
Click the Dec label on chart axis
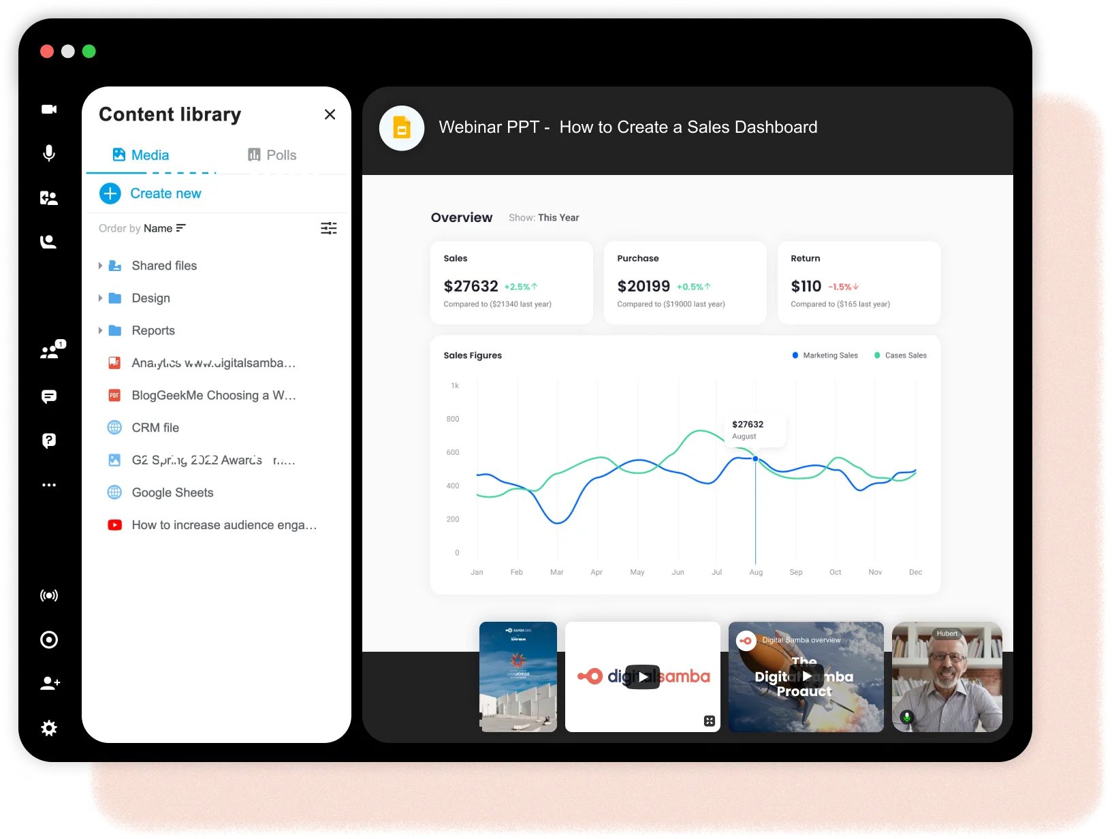[916, 572]
